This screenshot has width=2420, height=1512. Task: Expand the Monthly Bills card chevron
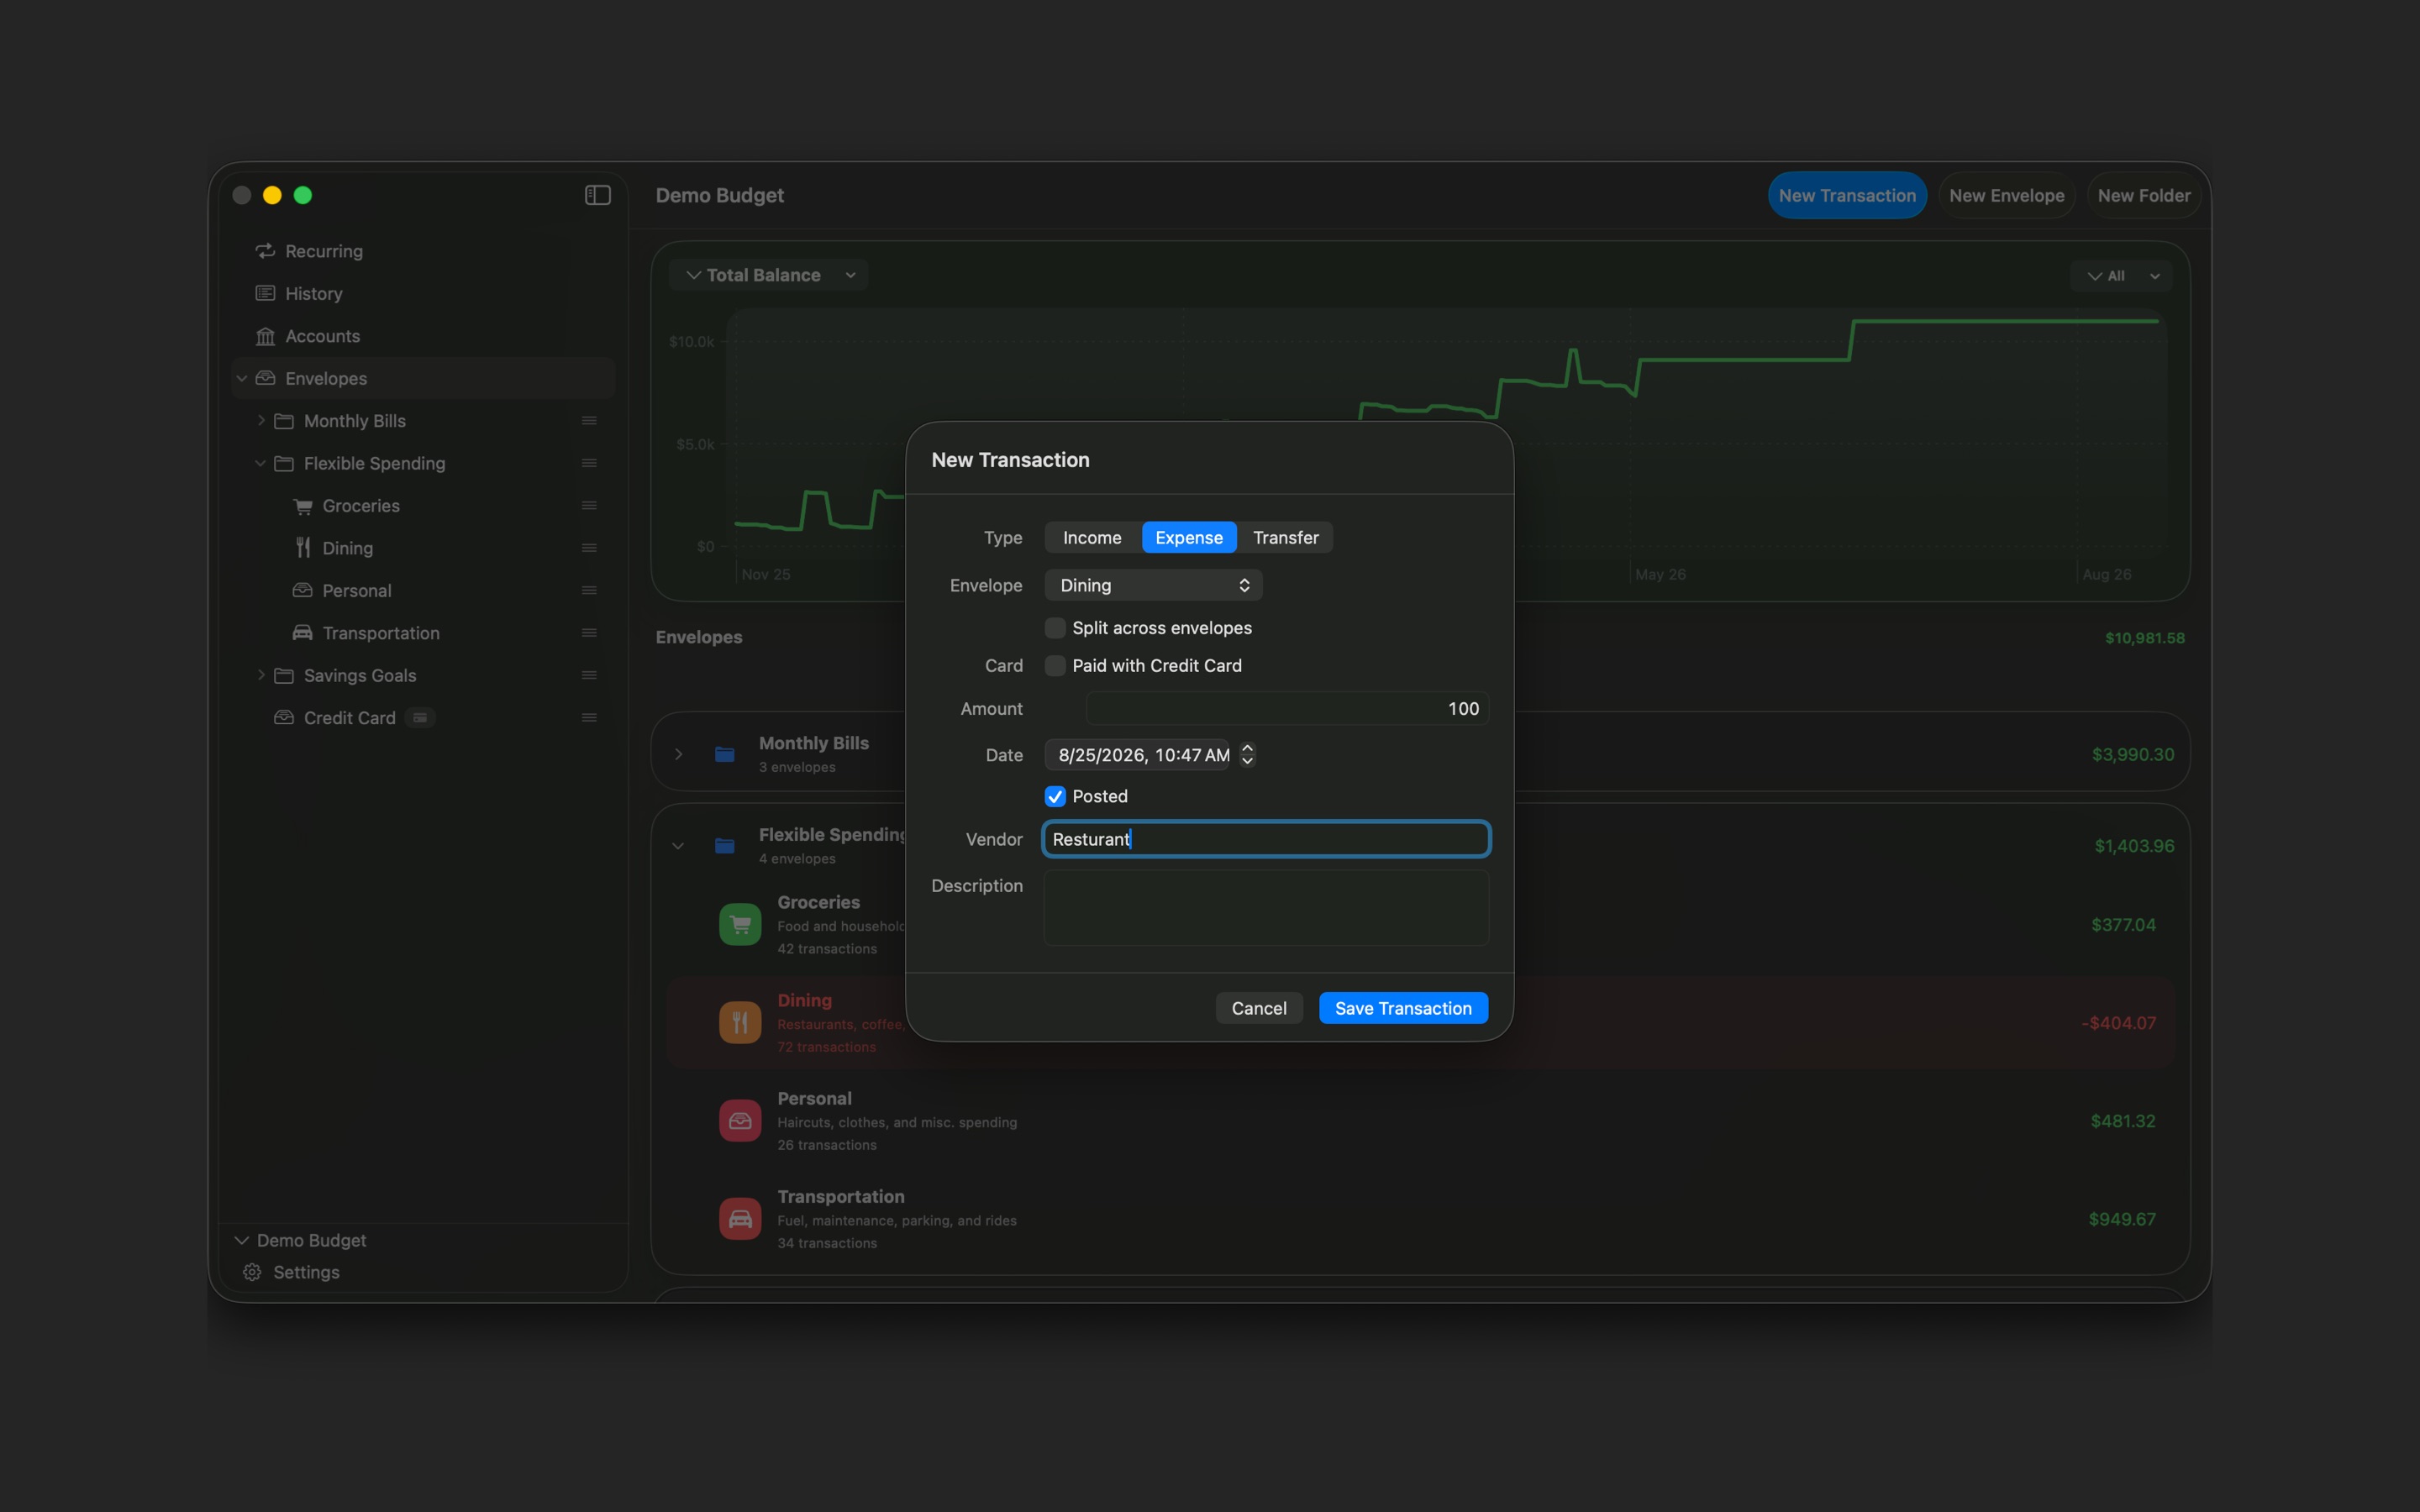pos(678,754)
